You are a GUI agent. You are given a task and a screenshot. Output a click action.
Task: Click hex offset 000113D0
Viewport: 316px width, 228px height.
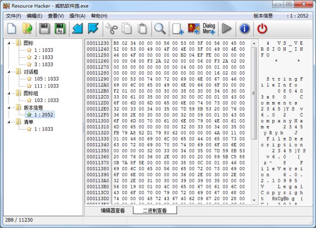(x=98, y=199)
